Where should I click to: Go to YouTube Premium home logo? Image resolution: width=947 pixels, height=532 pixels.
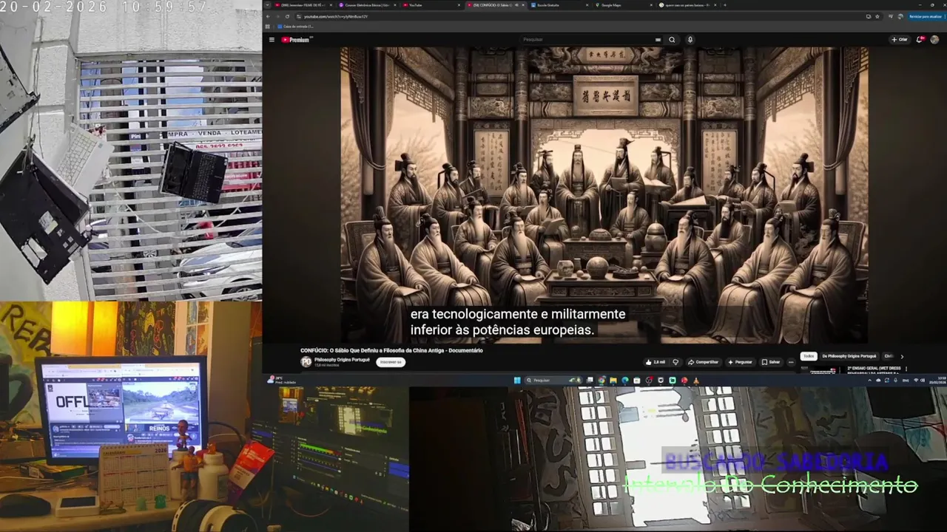(x=296, y=40)
